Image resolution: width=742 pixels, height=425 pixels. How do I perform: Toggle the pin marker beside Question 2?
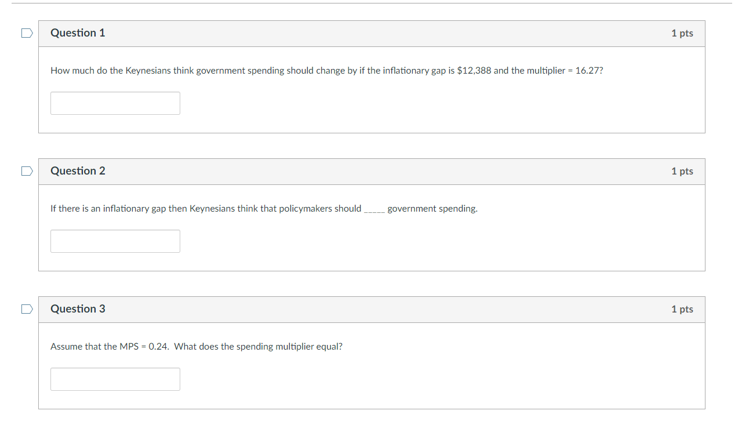point(26,171)
